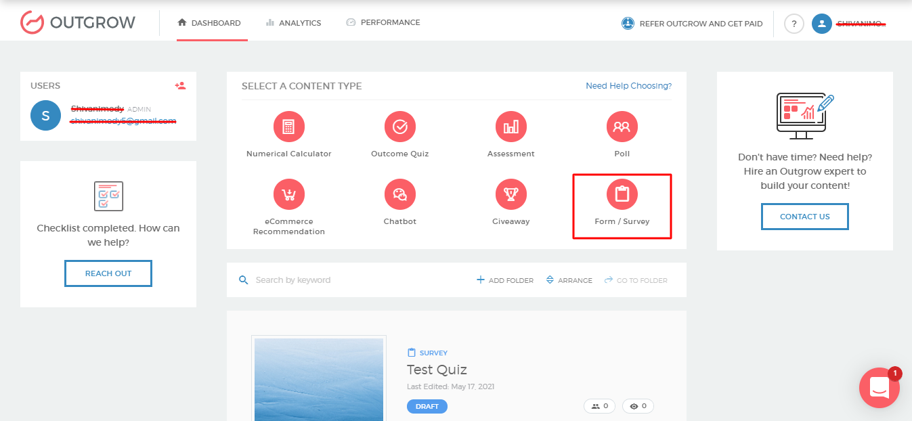Select the Poll content type icon
This screenshot has width=912, height=421.
click(x=622, y=127)
